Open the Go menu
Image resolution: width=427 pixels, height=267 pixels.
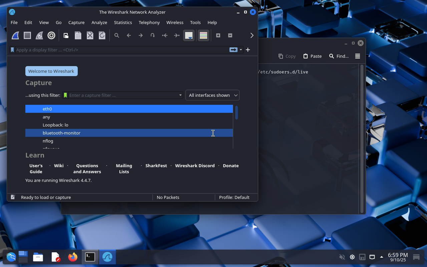(x=59, y=22)
